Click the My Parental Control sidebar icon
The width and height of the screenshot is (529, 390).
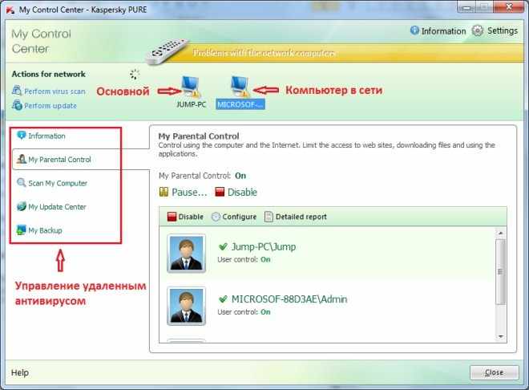[x=22, y=159]
